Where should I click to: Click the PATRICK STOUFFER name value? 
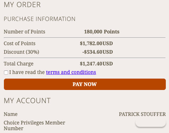coord(142,114)
